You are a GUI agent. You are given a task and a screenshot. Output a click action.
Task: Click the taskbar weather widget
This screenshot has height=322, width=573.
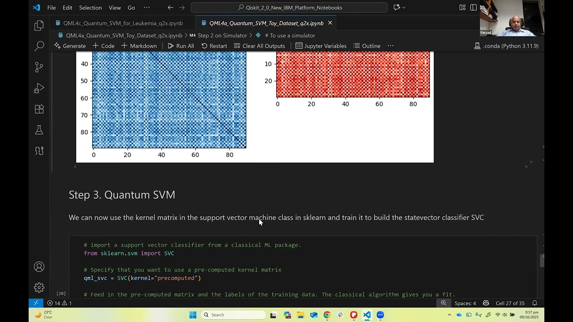(44, 315)
